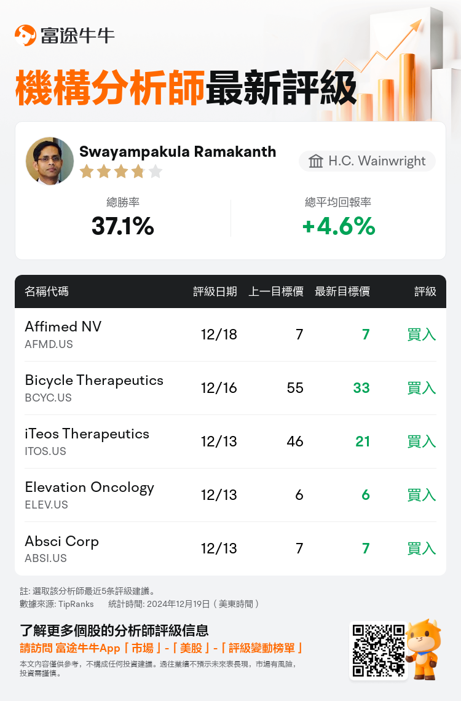The image size is (461, 701).
Task: Open Absci Corp ABSI.US entry
Action: 230,549
